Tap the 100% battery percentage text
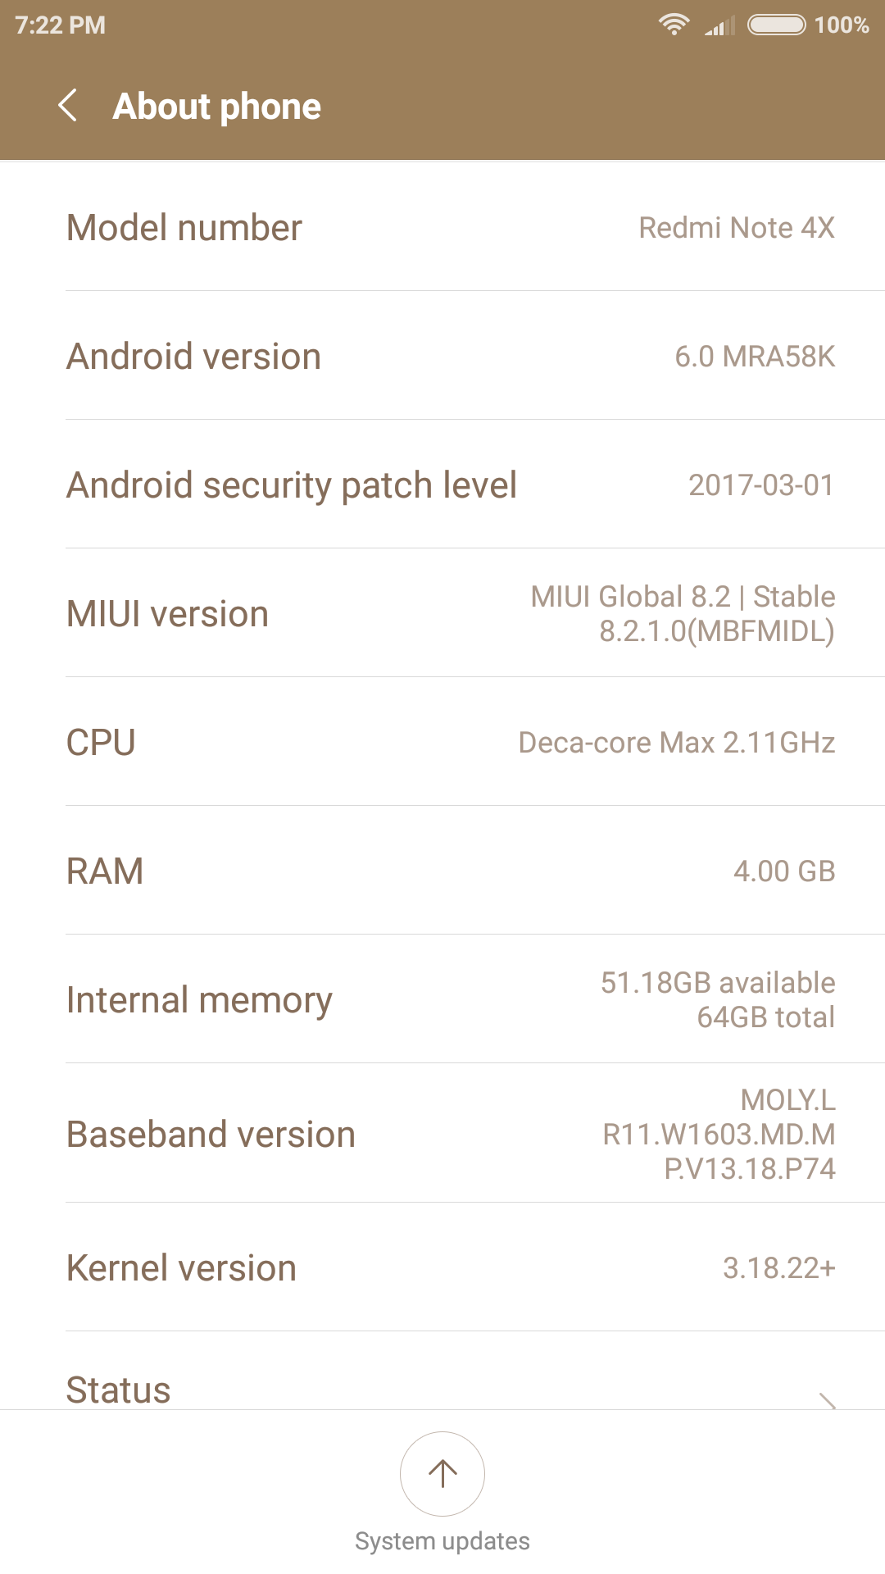Viewport: 885px width, 1574px height. click(x=842, y=25)
